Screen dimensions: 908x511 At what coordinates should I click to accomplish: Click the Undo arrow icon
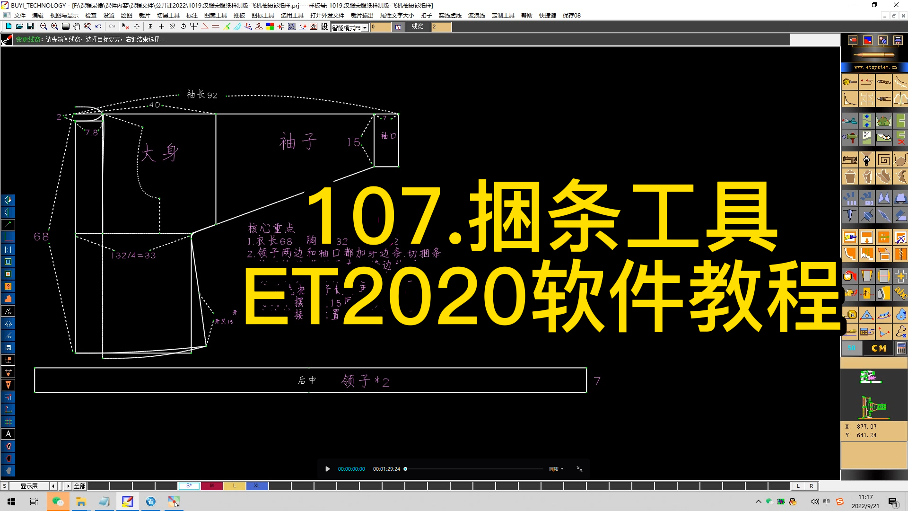pos(98,26)
